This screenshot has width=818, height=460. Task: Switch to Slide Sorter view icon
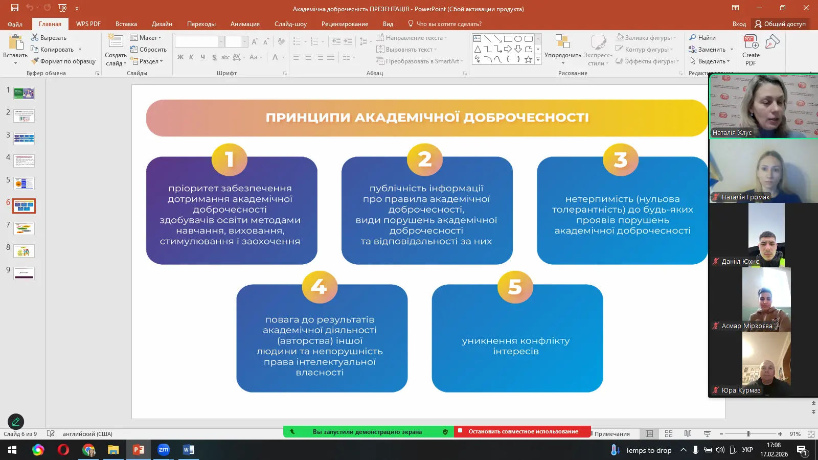[x=668, y=434]
